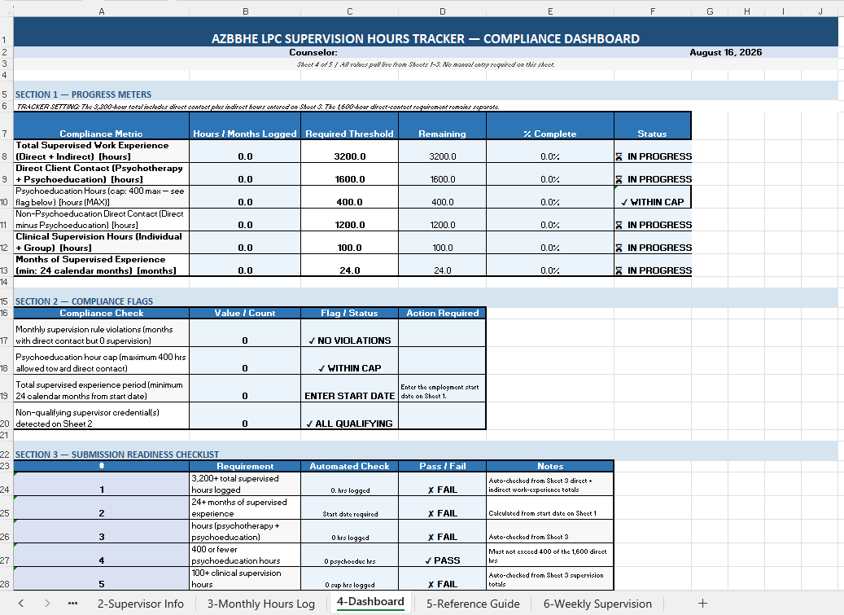Select '0 psychoeduc hrs' automated check cell
The height and width of the screenshot is (615, 844).
(349, 556)
